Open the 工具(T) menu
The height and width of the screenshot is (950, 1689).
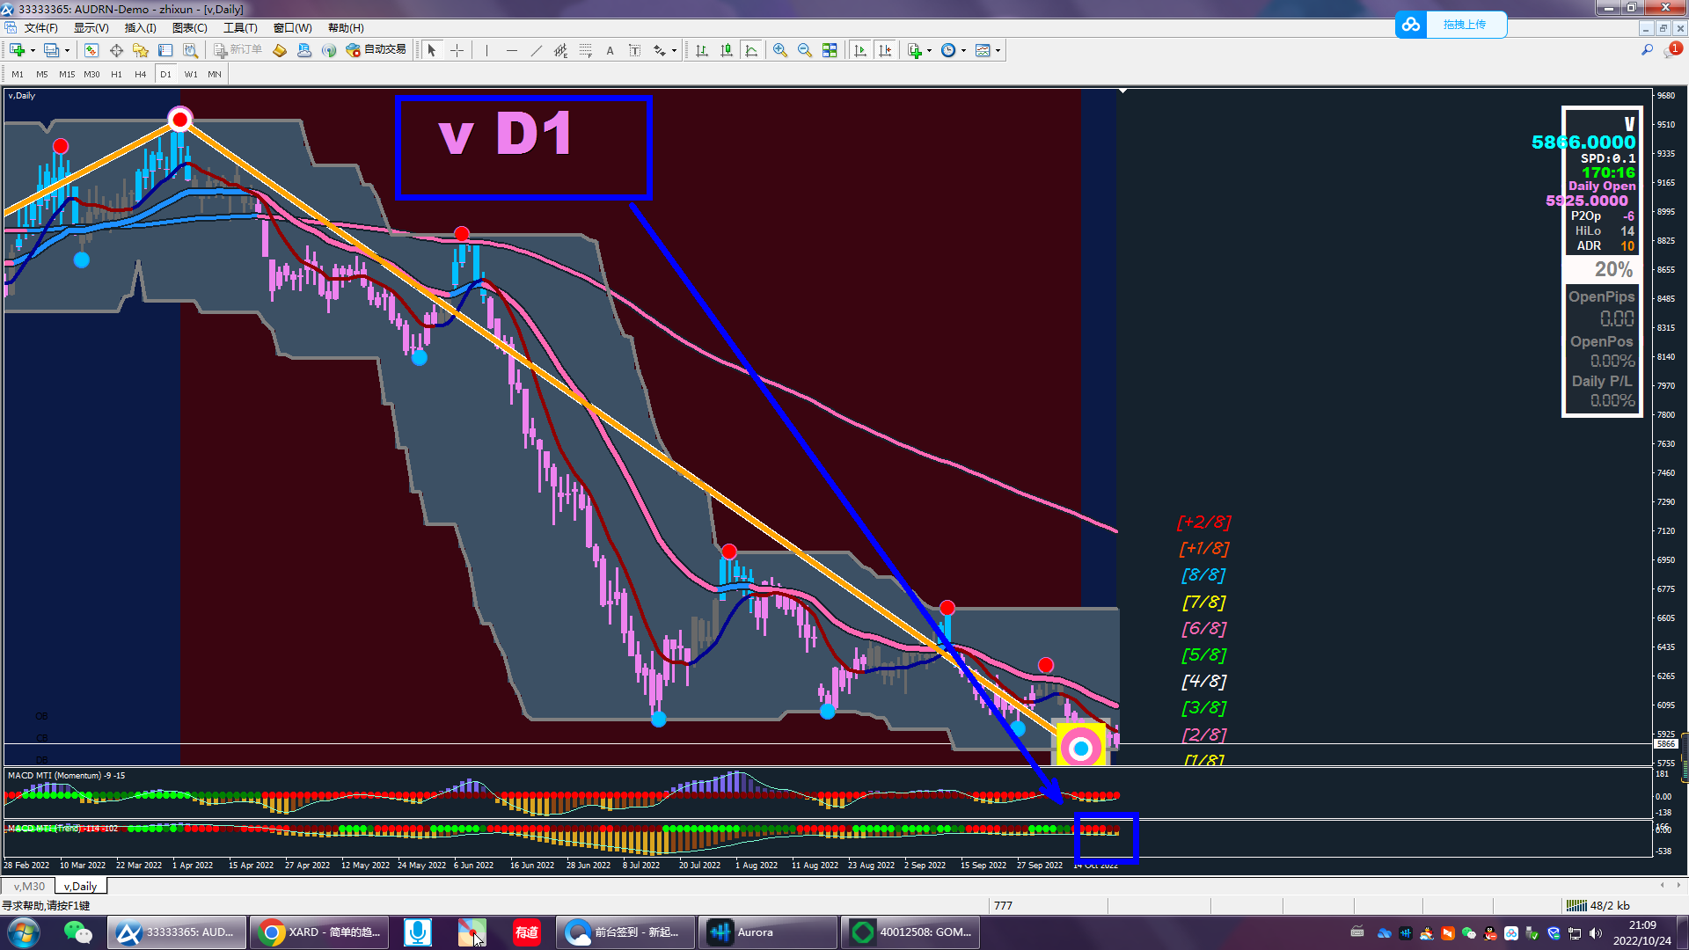tap(239, 28)
